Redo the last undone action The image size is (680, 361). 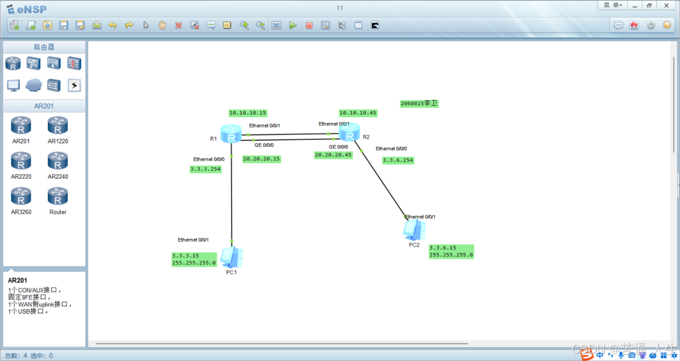[x=129, y=25]
